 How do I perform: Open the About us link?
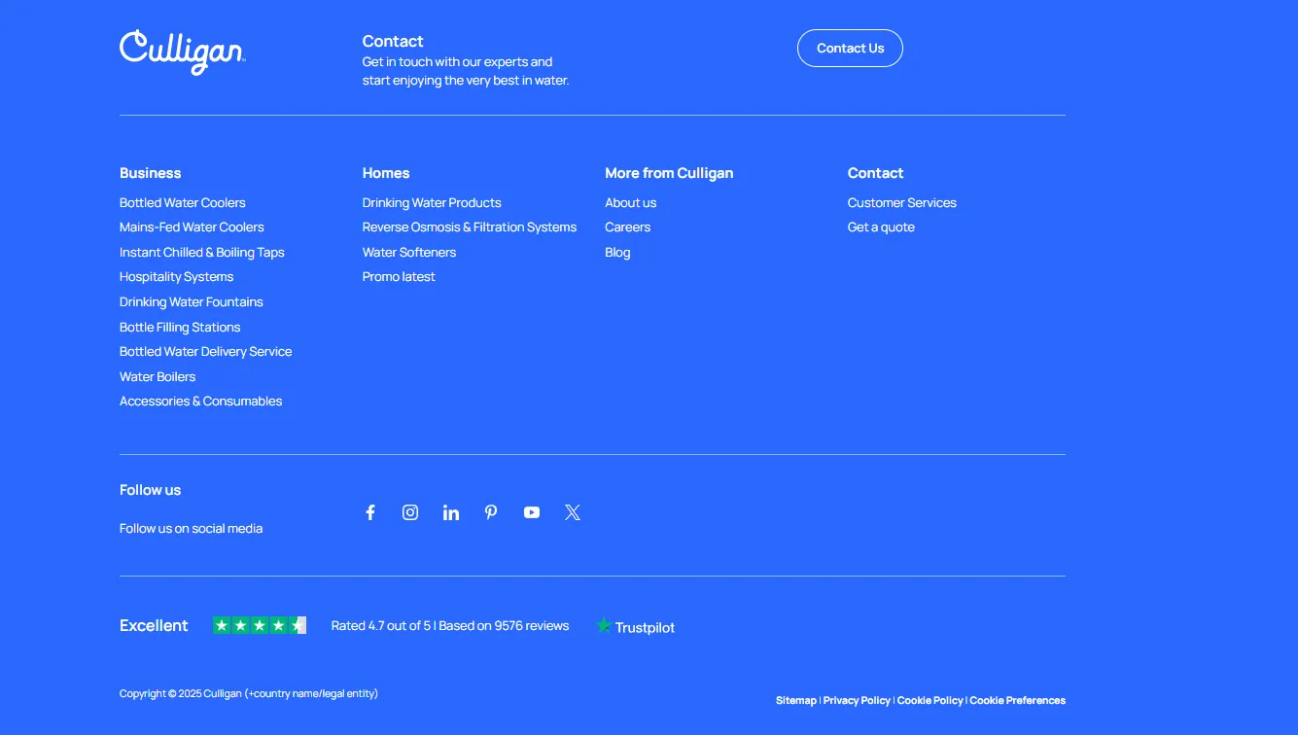(x=630, y=203)
